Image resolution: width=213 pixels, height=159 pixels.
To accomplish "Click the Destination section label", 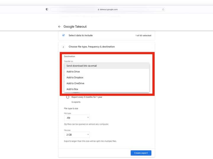I will [70, 56].
